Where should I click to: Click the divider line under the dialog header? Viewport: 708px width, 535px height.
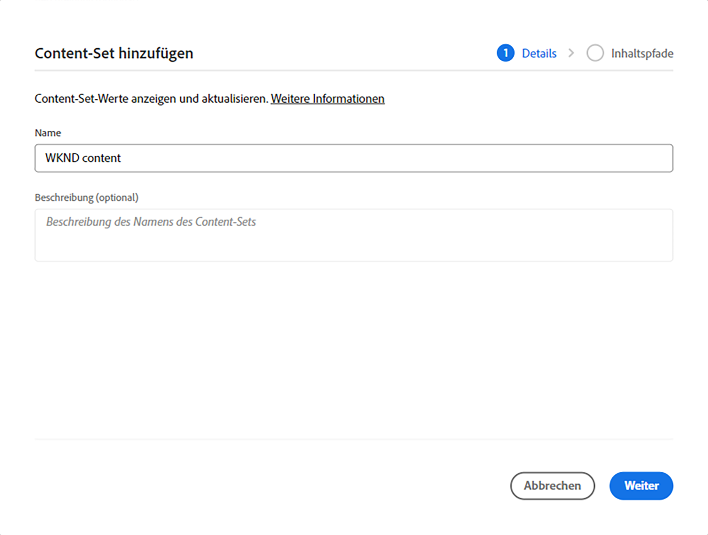tap(354, 70)
